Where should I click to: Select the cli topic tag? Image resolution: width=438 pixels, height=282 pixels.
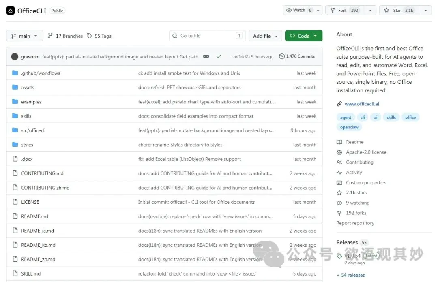[363, 117]
